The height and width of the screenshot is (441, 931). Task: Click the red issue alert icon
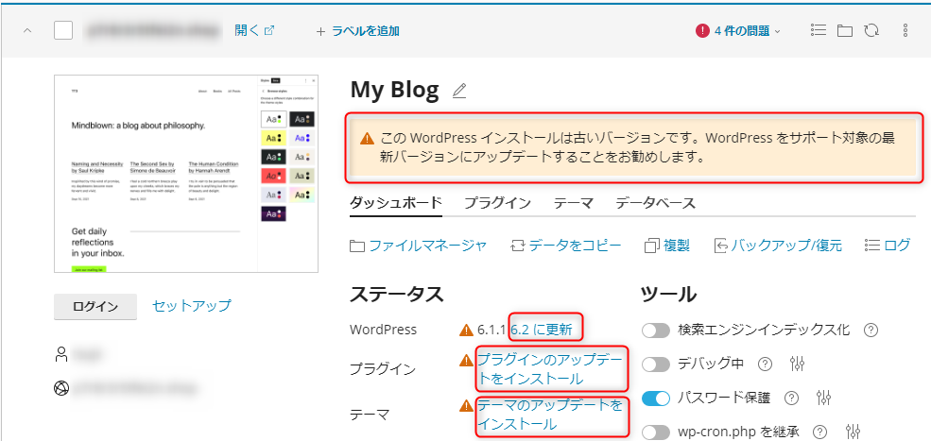702,31
